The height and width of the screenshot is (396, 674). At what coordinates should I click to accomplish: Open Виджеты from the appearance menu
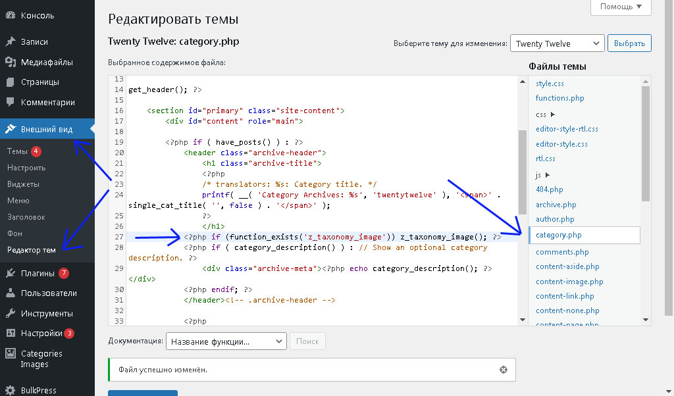coord(24,184)
